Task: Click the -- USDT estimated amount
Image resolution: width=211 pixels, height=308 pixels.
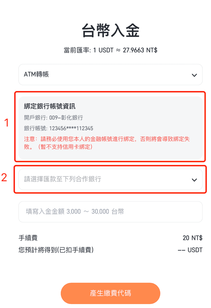Action: [x=190, y=250]
